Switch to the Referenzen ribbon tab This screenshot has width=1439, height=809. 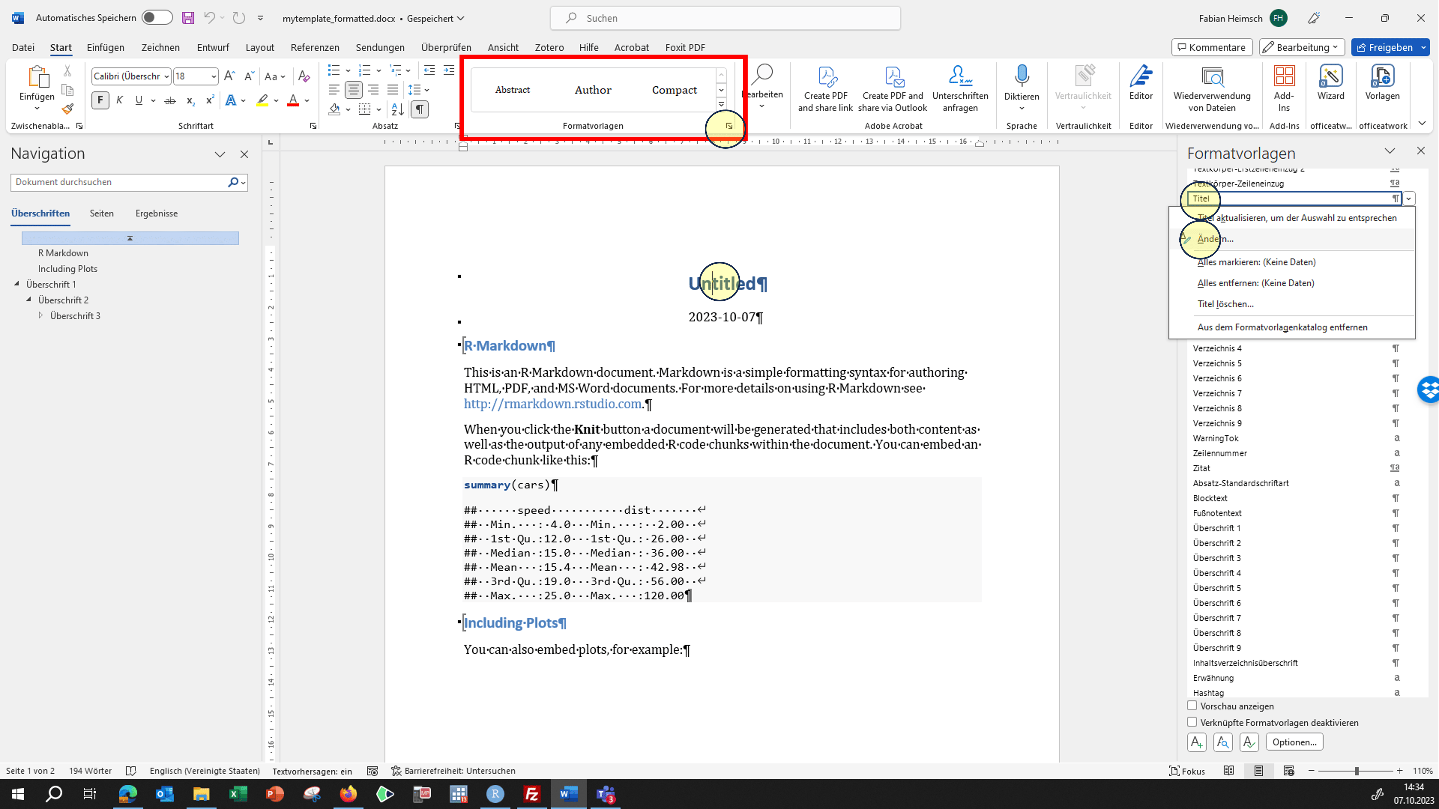pos(315,47)
